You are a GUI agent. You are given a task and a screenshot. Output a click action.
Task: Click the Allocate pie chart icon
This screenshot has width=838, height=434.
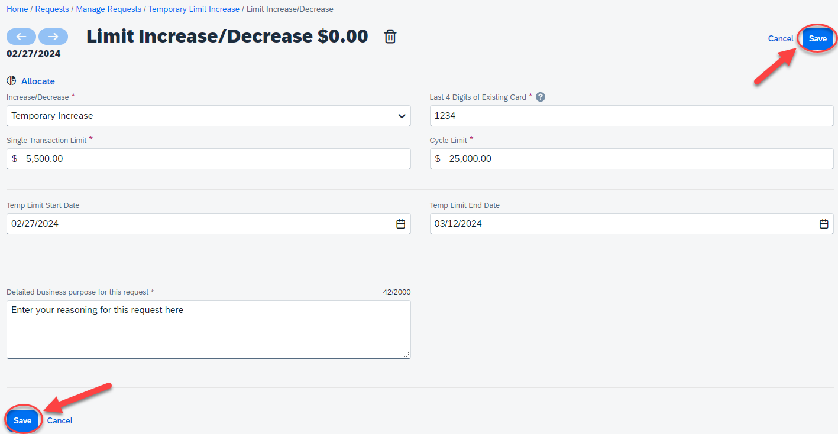click(11, 81)
